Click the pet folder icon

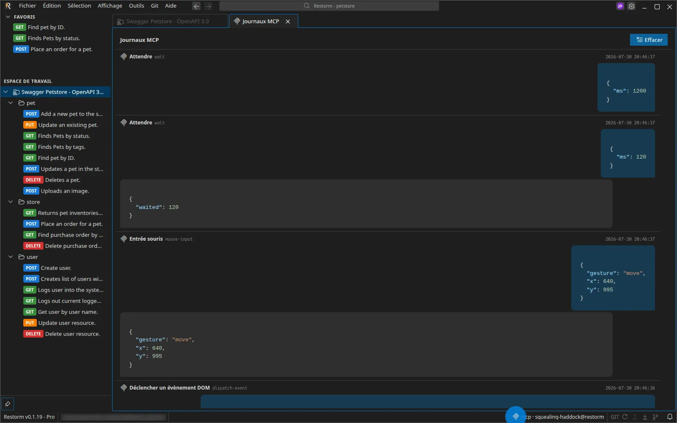(x=22, y=103)
